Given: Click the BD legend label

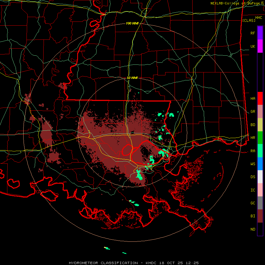Looking at the screenshot, I should [x=253, y=125].
